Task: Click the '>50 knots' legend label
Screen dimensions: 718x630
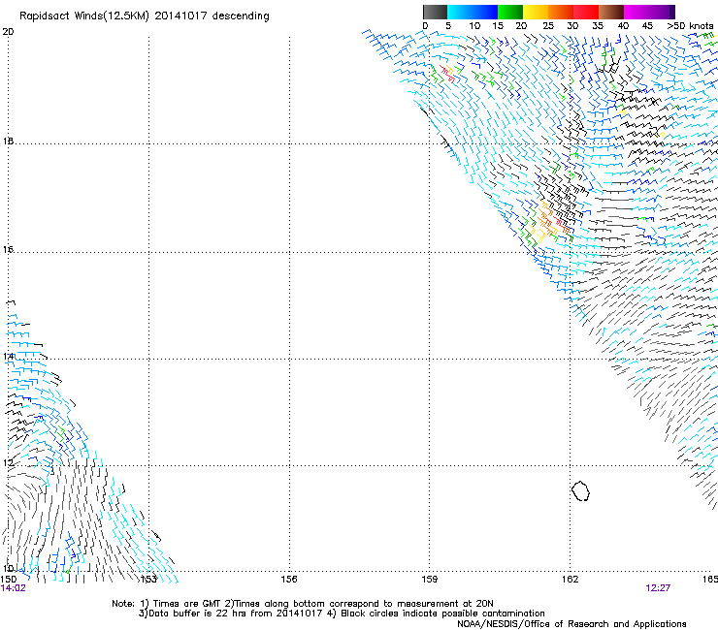Action: coord(690,26)
